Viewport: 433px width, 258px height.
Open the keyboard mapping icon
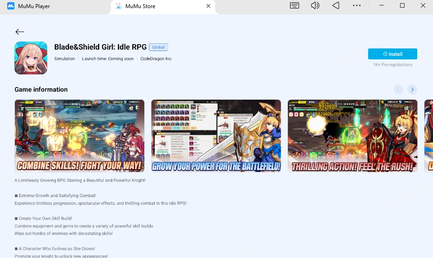[x=295, y=5]
